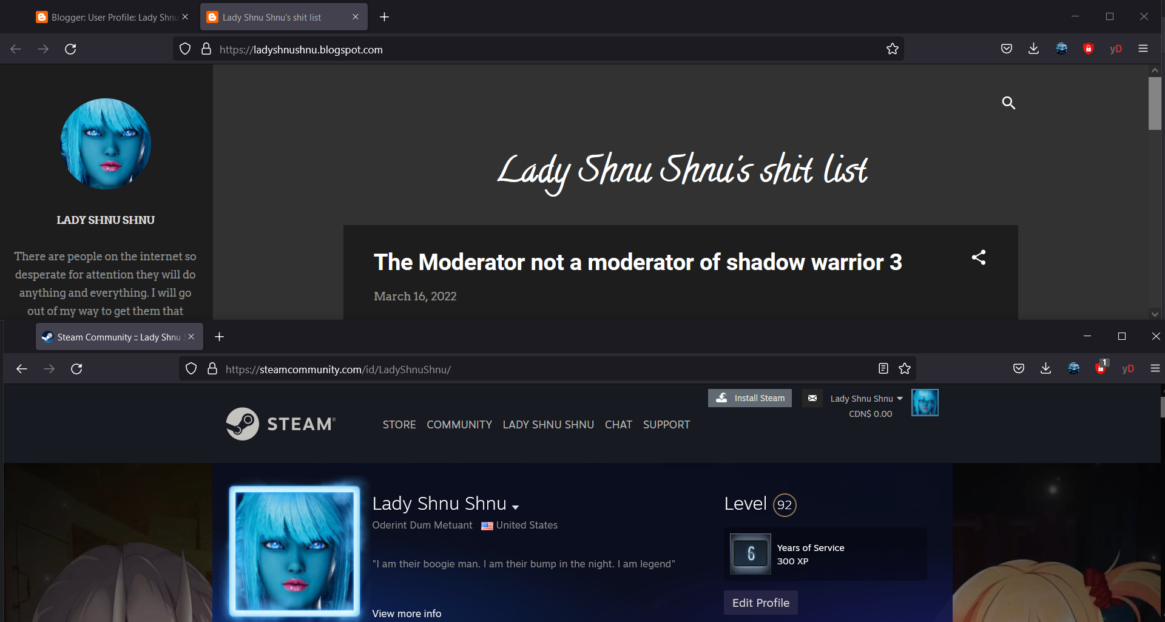Open the STORE menu on Steam
Screen dimensions: 1165x622
point(399,425)
